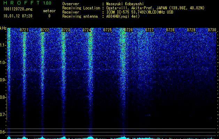Select the Ogata-vill. Akita-Pref. JAPAN location text
219x139 pixels.
155,8
